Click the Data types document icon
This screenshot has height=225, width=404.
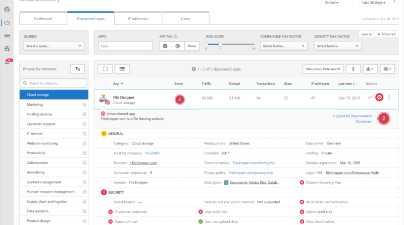tap(226, 183)
